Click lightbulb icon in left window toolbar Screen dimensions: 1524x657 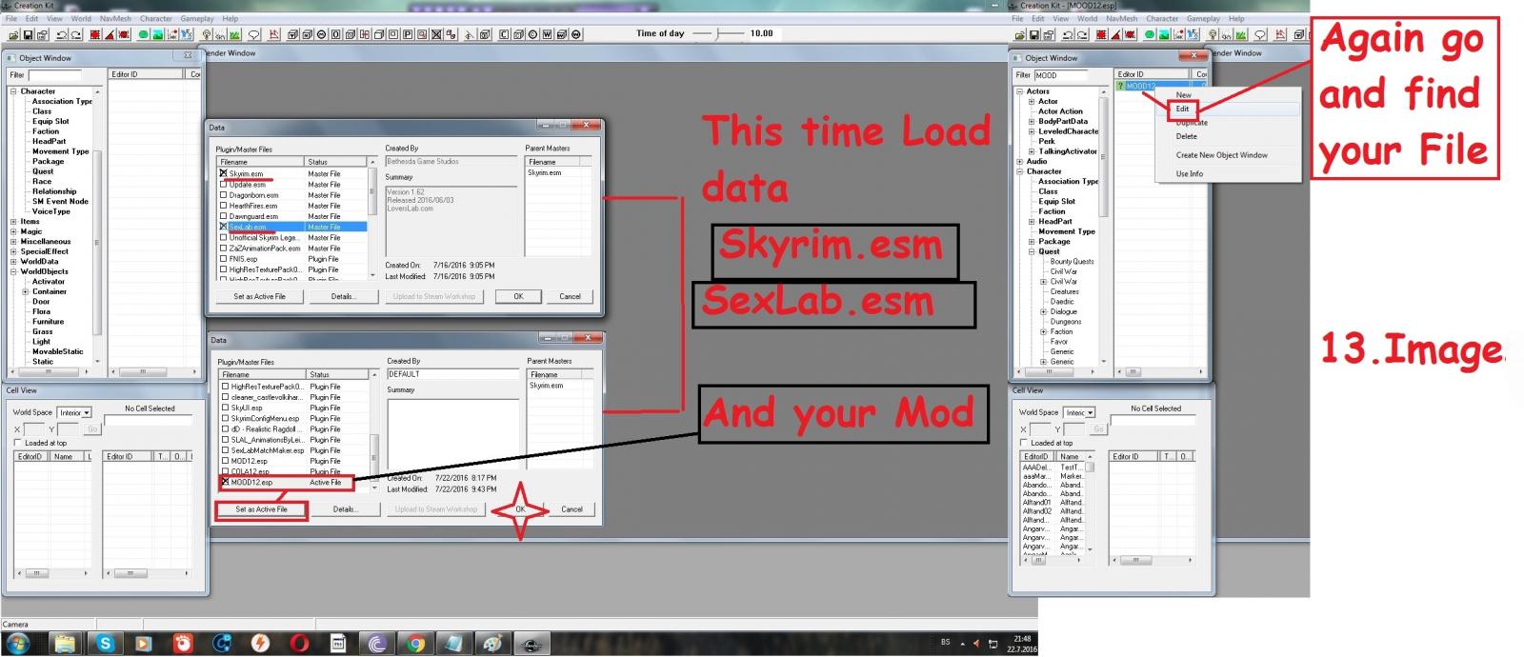(x=208, y=34)
